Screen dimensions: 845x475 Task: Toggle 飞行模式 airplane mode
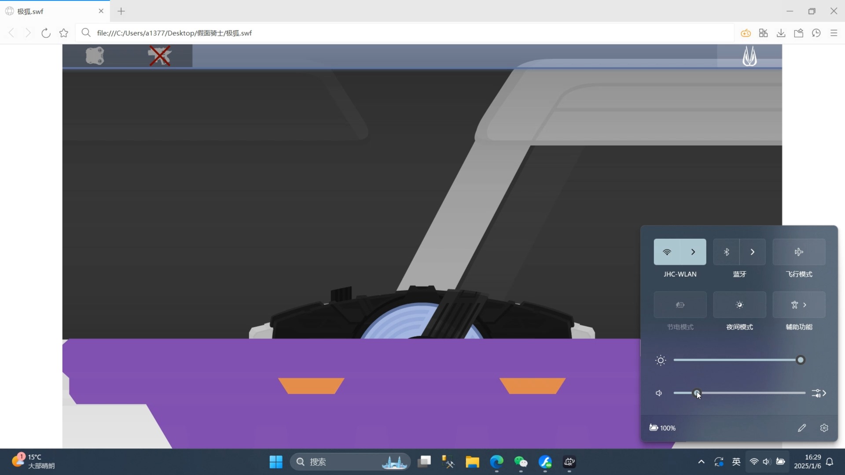tap(799, 252)
